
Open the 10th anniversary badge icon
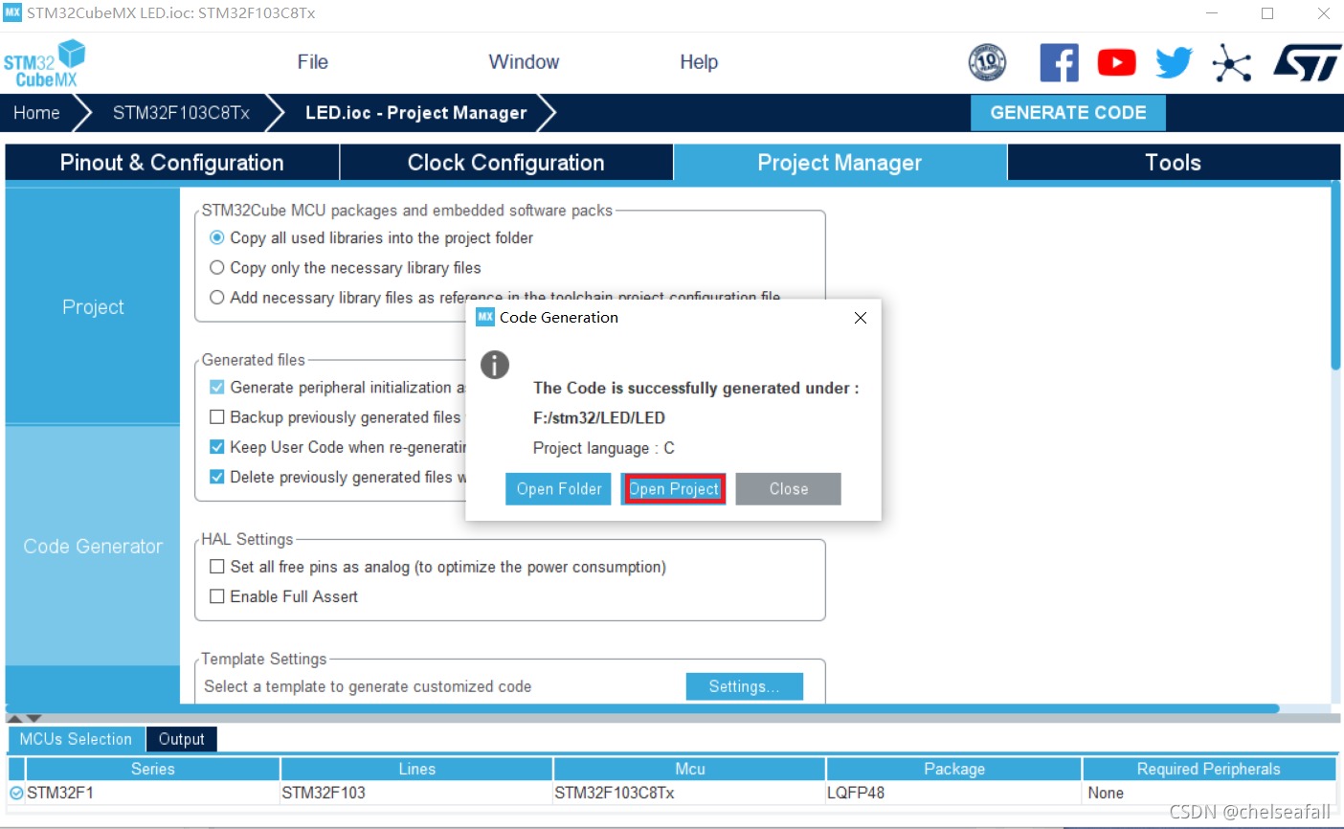987,63
